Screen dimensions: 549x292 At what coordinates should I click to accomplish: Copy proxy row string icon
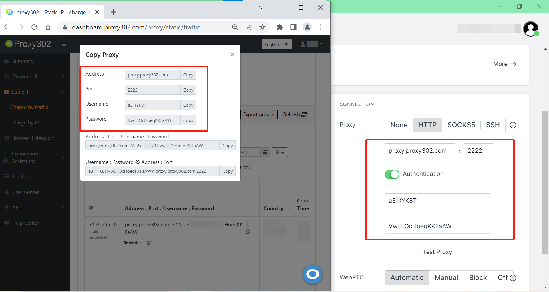(x=248, y=224)
